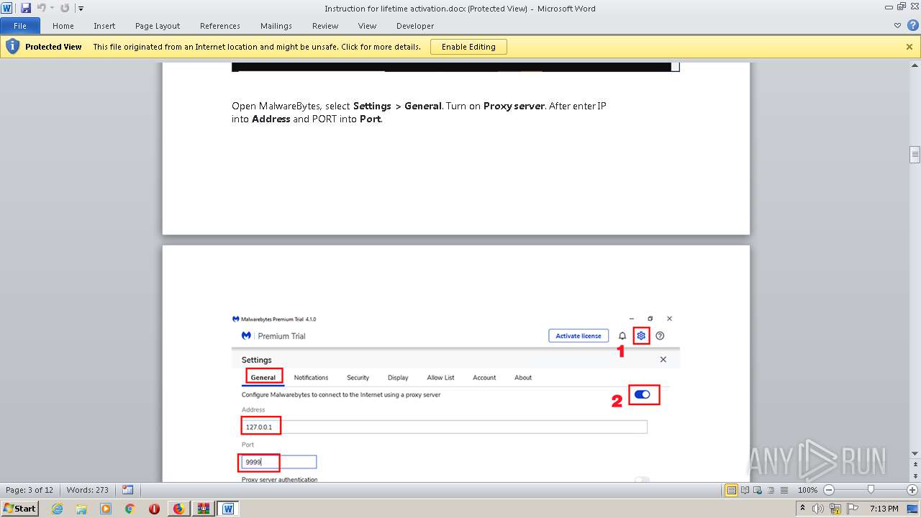Click the Show Desktop button

pyautogui.click(x=913, y=509)
